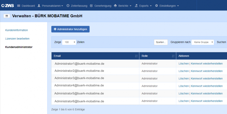
Task: Click Kennwort wiederherstellen for Administrator2
Action: (207, 71)
